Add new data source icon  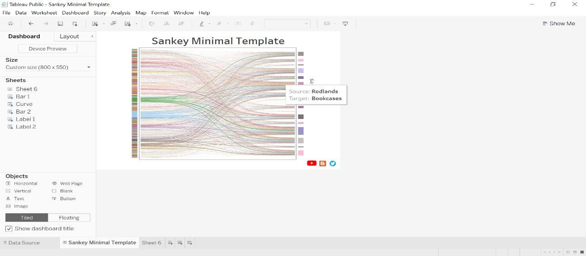[75, 23]
